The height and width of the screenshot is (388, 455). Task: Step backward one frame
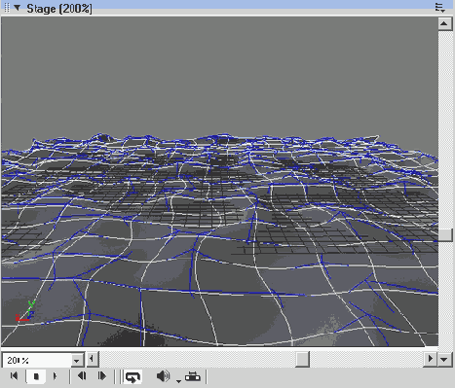82,376
